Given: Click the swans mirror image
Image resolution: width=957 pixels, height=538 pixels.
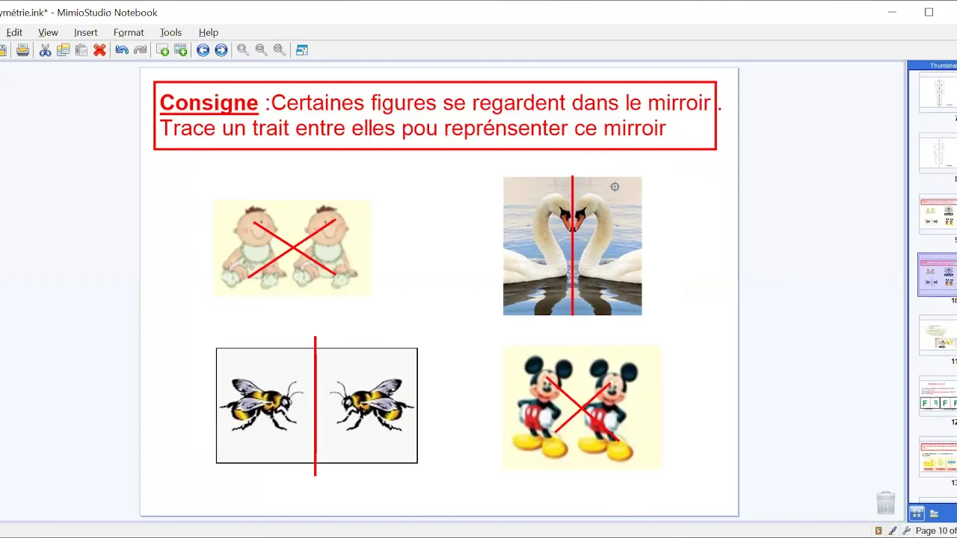Looking at the screenshot, I should tap(572, 246).
